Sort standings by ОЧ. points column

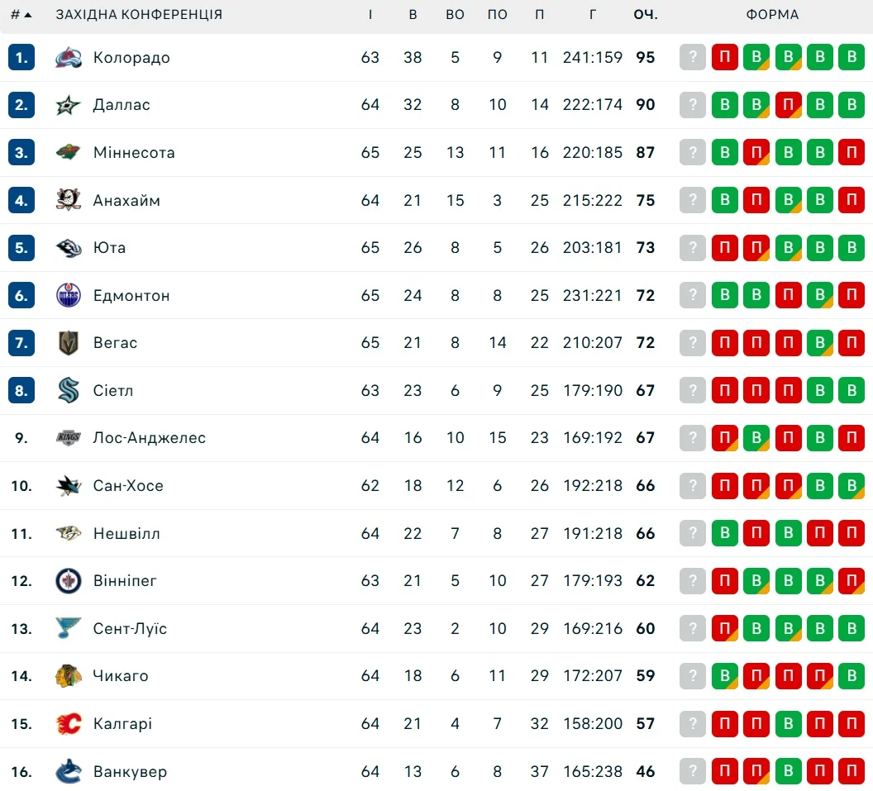[646, 15]
